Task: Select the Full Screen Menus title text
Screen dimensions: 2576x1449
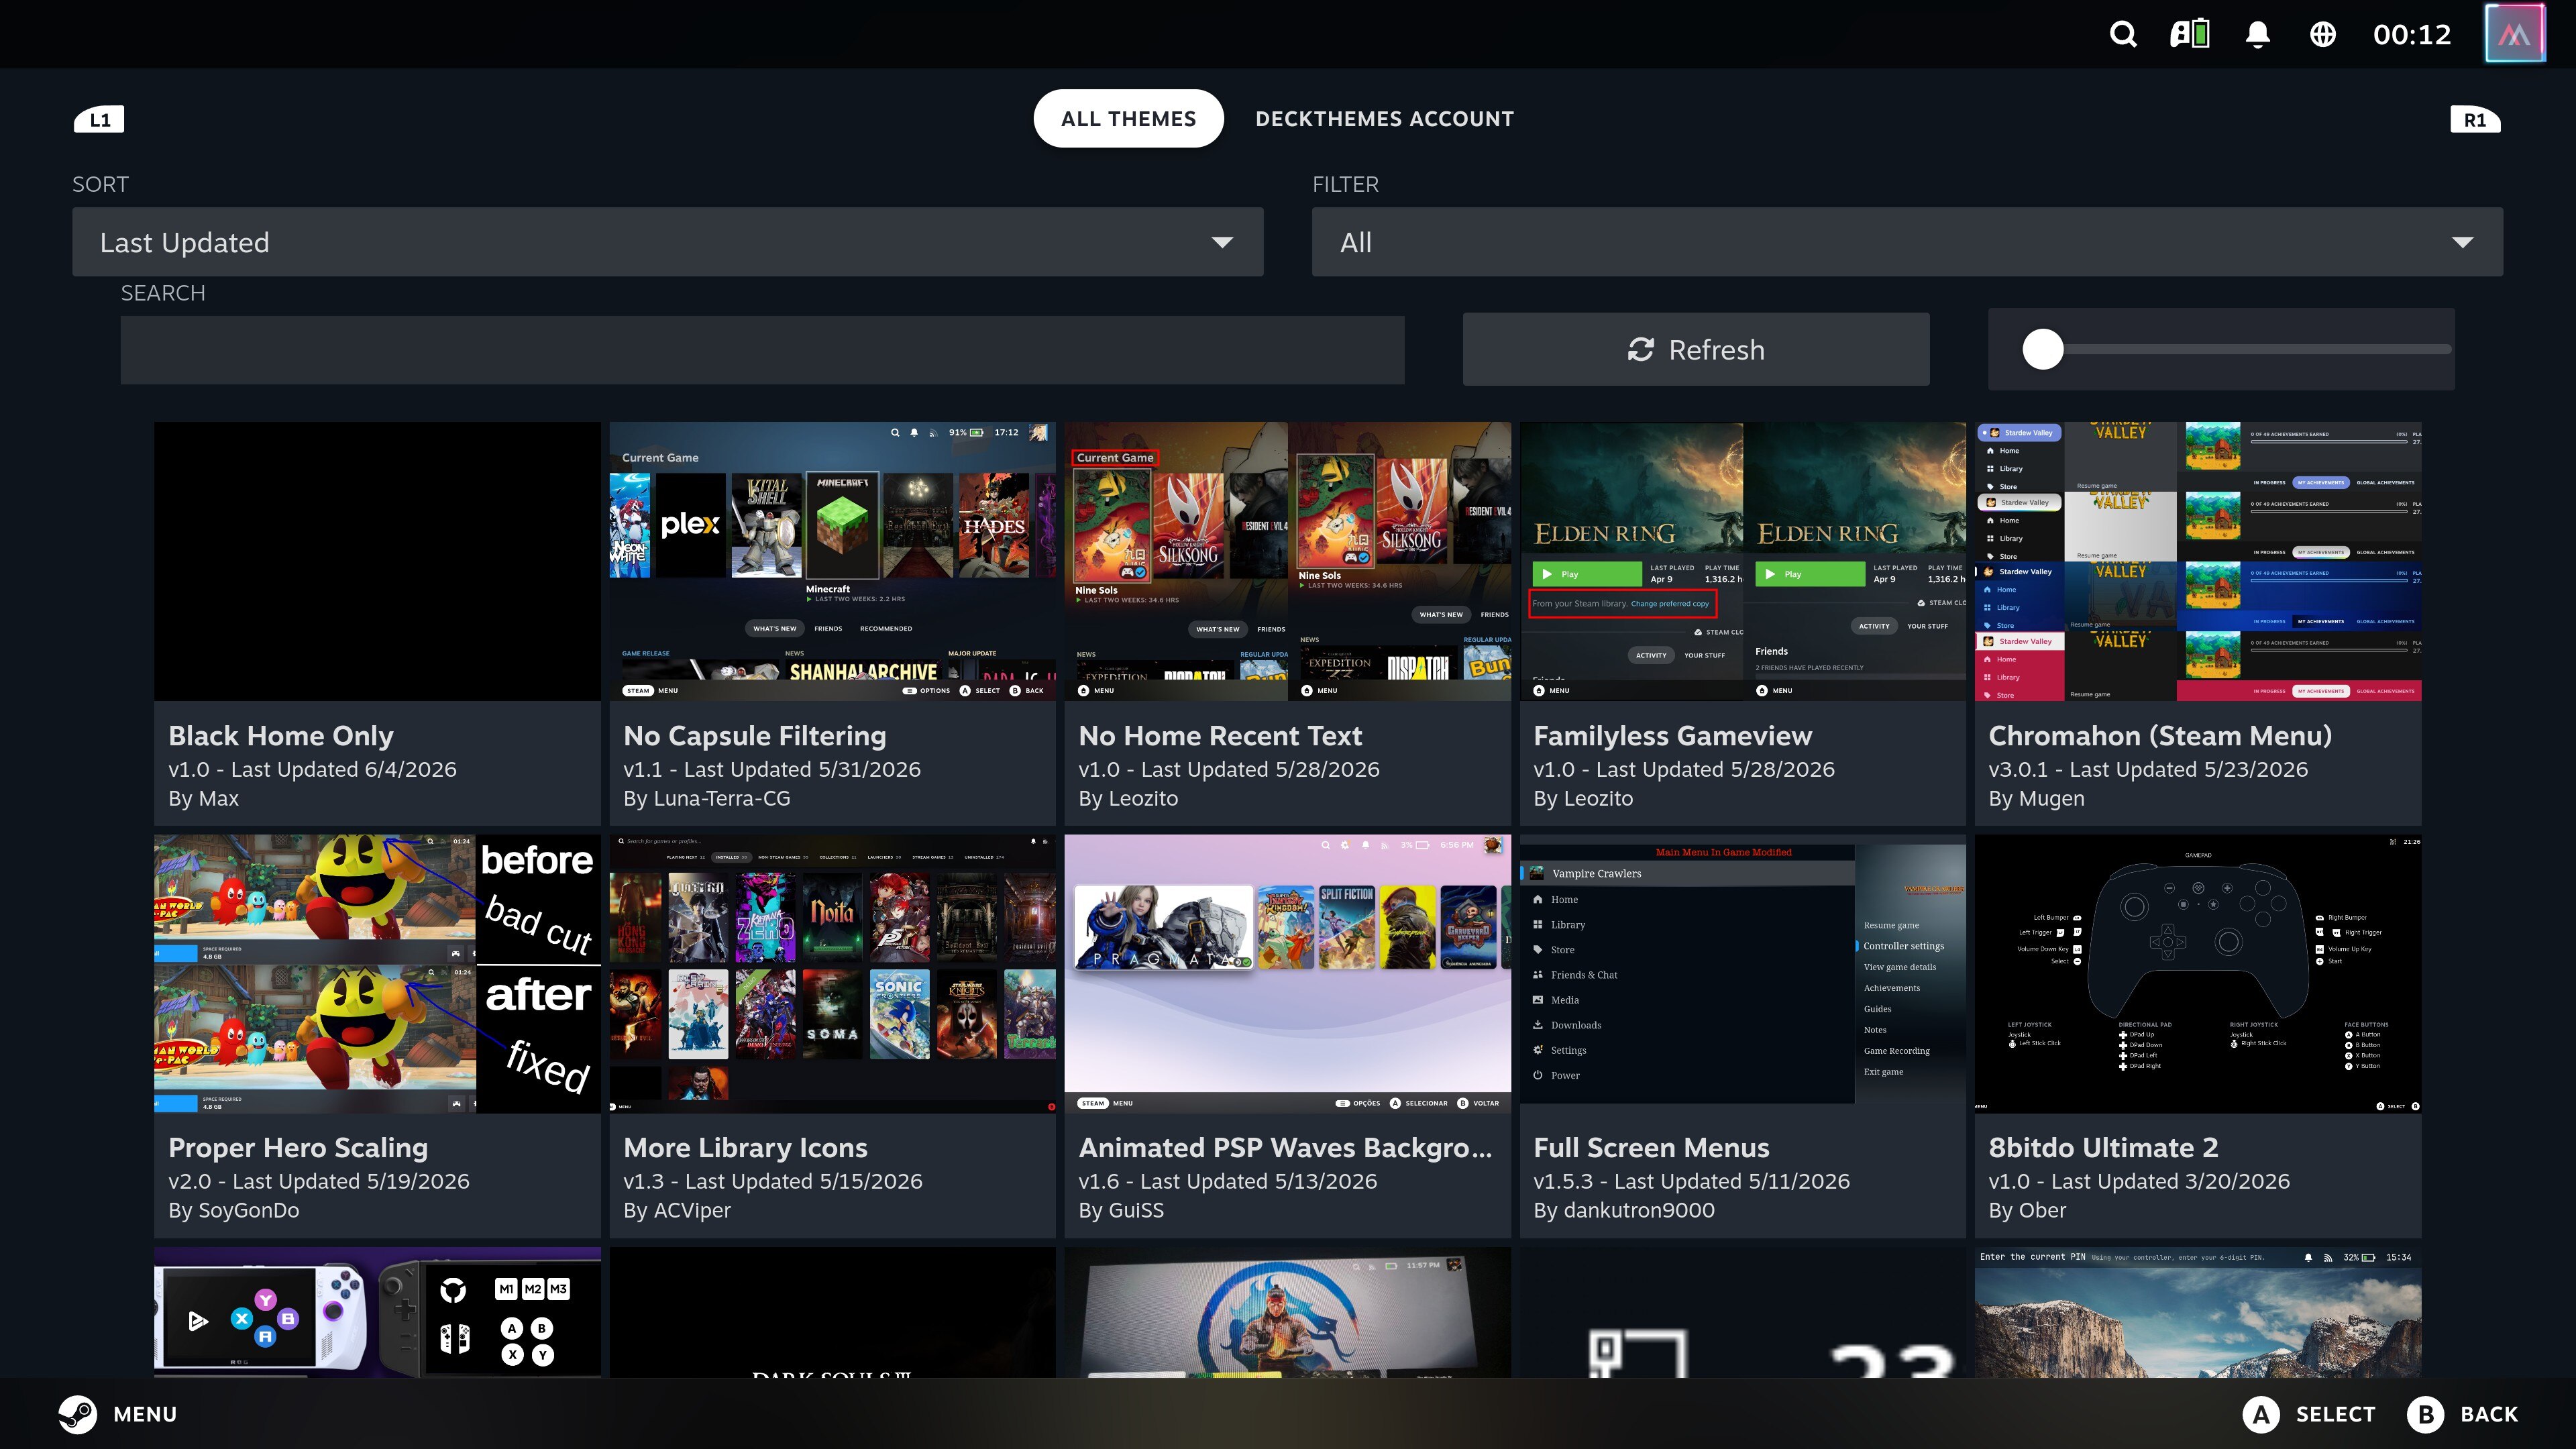Action: pos(1651,1148)
